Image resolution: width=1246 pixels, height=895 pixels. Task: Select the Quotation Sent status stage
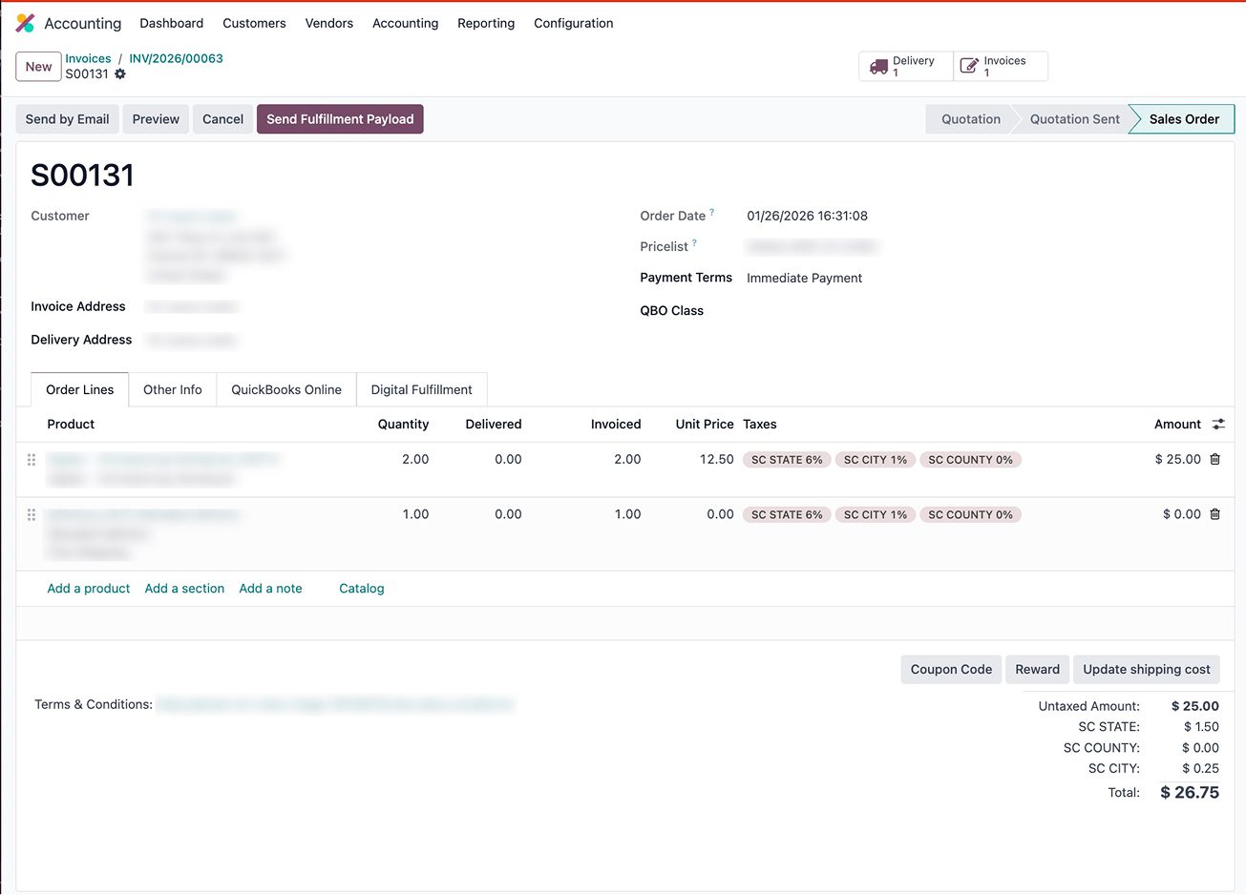tap(1074, 119)
